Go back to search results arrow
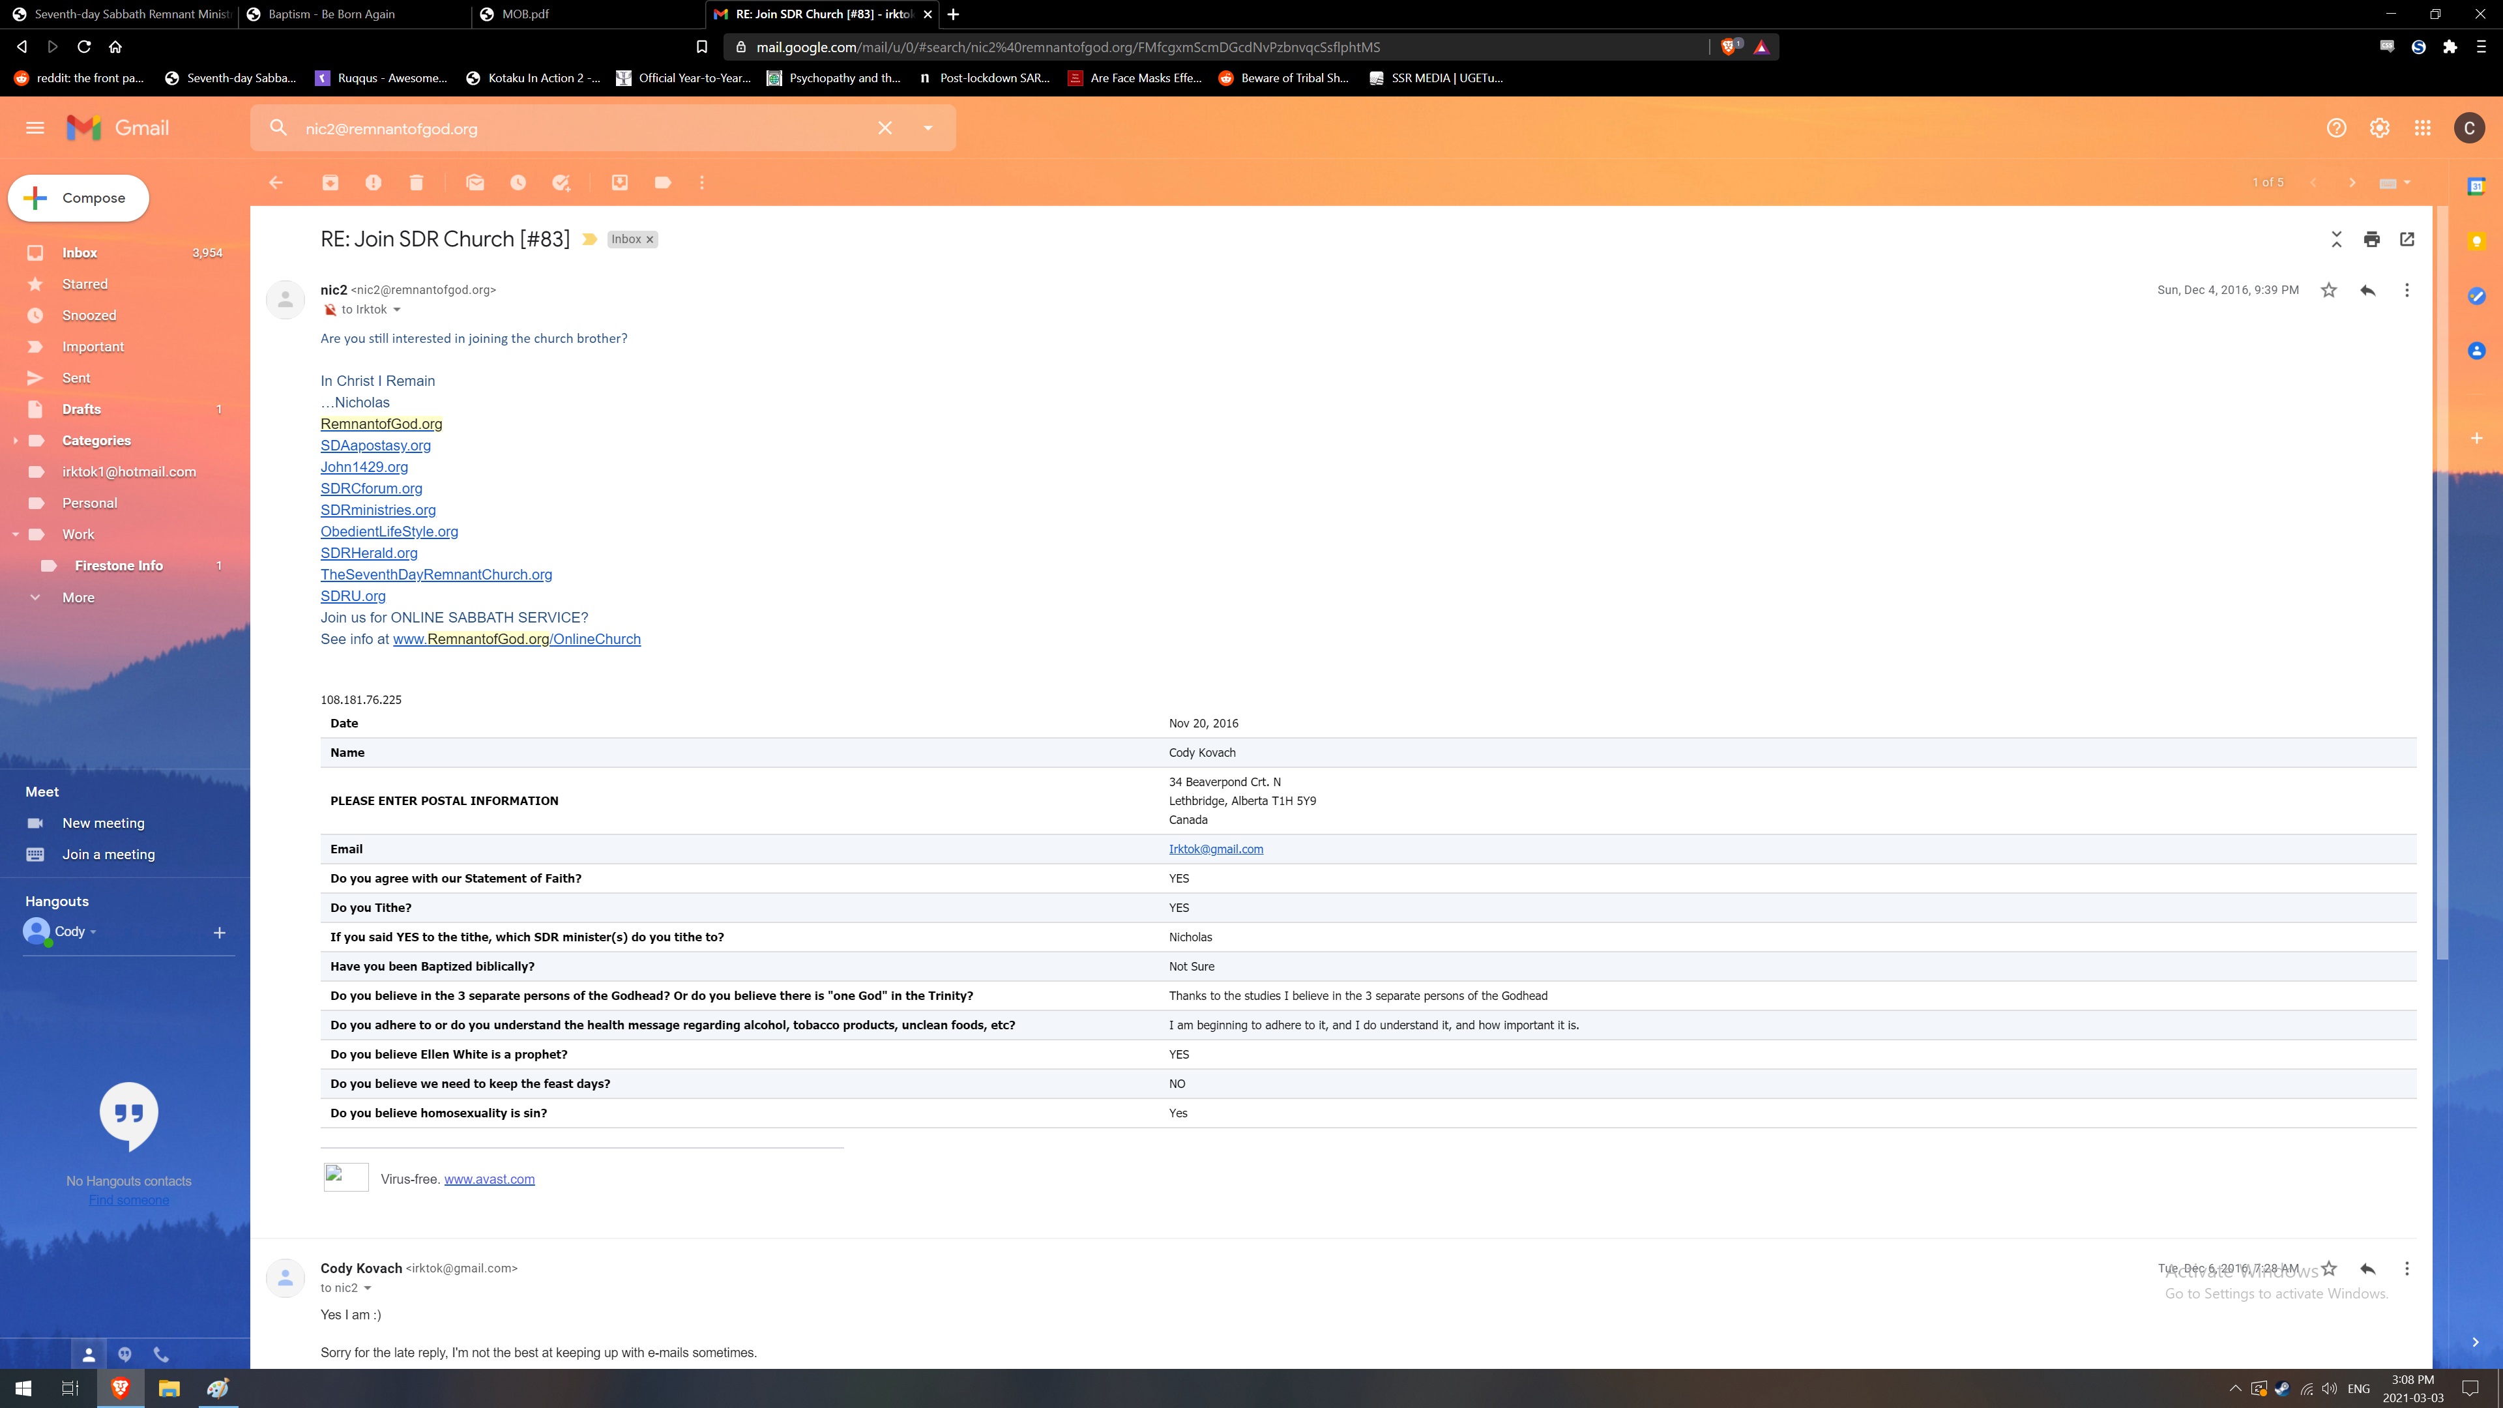Image resolution: width=2503 pixels, height=1408 pixels. (x=276, y=183)
